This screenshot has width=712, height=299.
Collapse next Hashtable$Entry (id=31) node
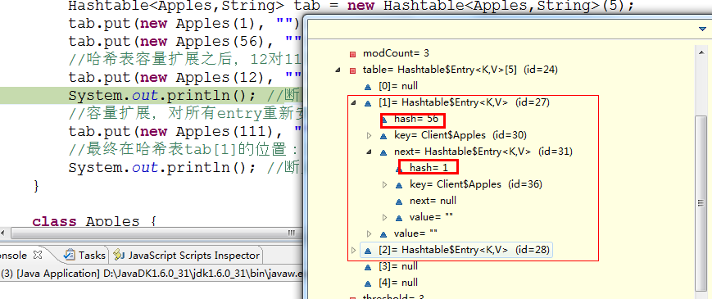click(369, 152)
